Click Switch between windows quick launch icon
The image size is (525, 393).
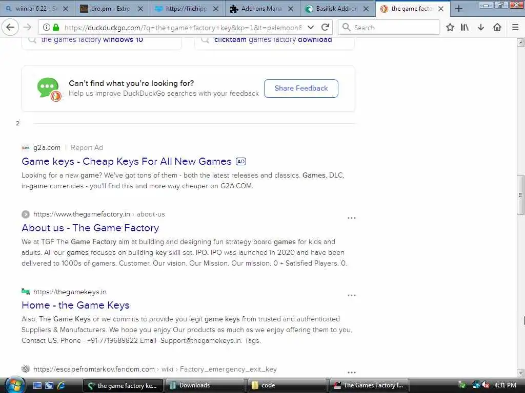pos(49,385)
